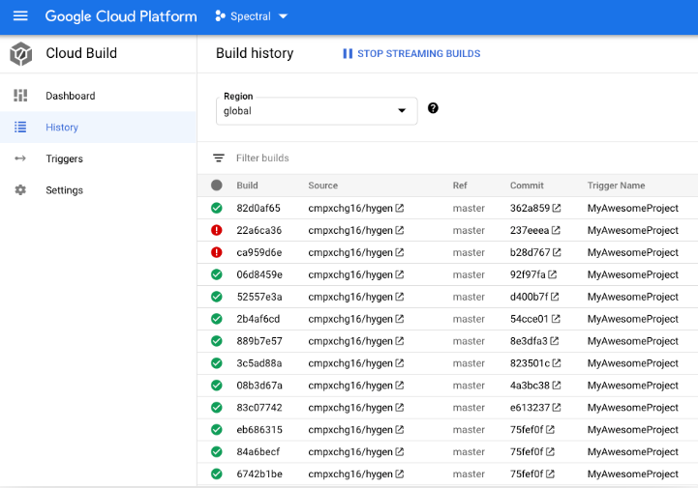Click MyAwesomeProject trigger for build 06d8459e
698x488 pixels.
pyautogui.click(x=632, y=274)
